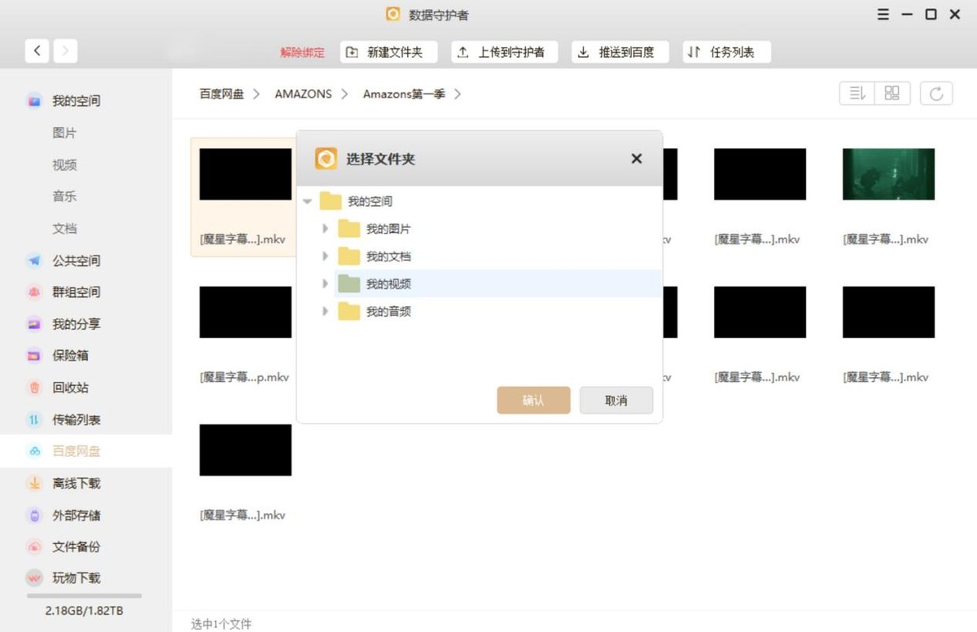This screenshot has height=632, width=977.
Task: Open the hamburger menu in title bar
Action: click(x=883, y=15)
